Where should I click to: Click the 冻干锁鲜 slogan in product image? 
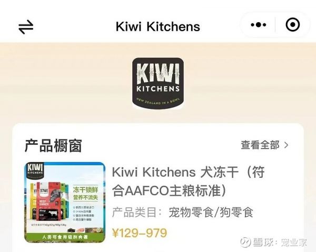point(85,190)
